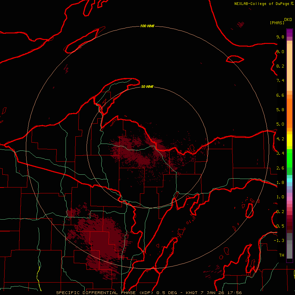295x295 pixels.
Task: Click the '17:56' timestamp in caption
Action: 234,293
